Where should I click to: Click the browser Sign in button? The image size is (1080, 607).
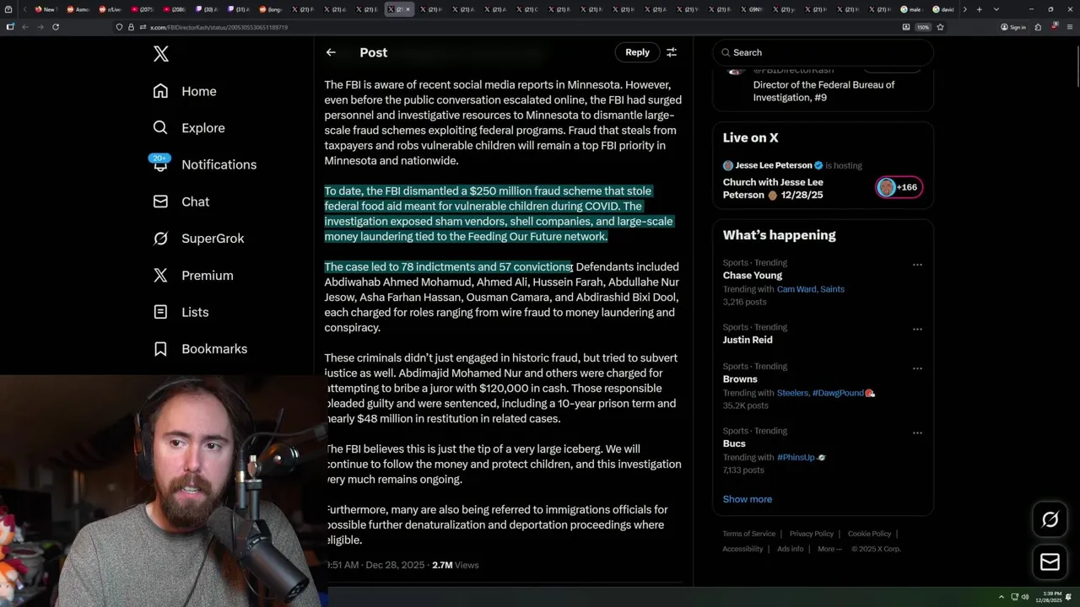(1013, 27)
